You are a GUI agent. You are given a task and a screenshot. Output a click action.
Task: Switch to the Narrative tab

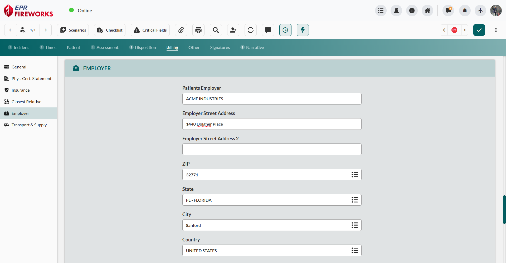point(255,47)
